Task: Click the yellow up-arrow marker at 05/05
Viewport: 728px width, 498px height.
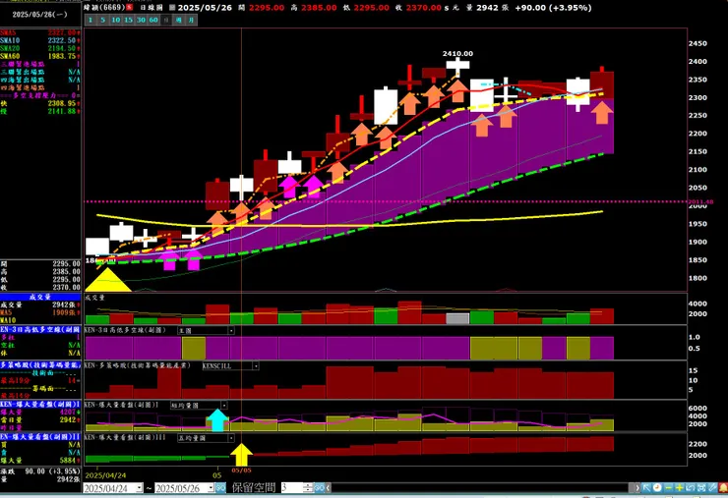Action: pos(241,455)
